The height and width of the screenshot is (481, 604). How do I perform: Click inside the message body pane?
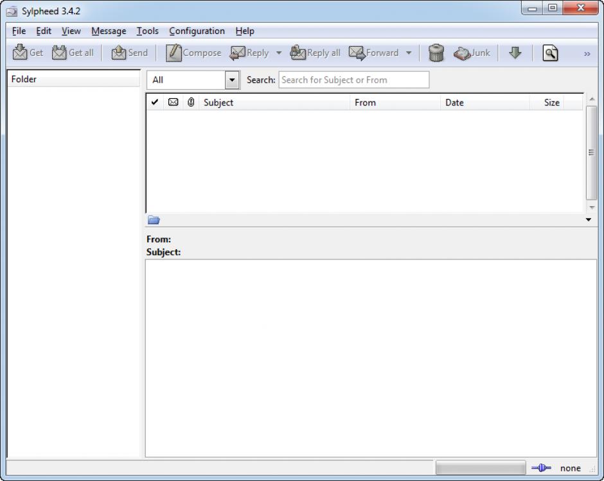371,358
